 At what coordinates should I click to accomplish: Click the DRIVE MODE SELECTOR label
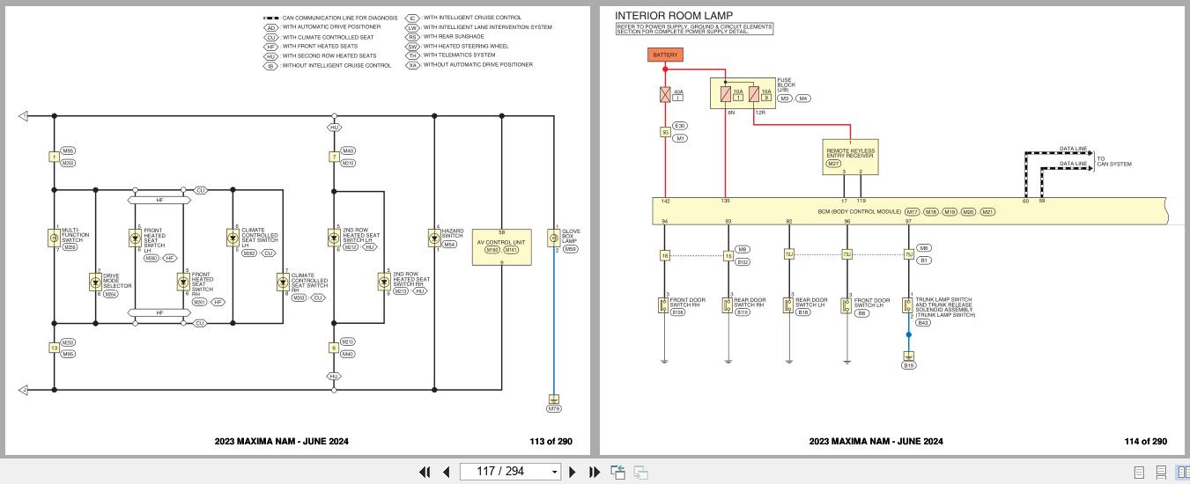click(117, 281)
